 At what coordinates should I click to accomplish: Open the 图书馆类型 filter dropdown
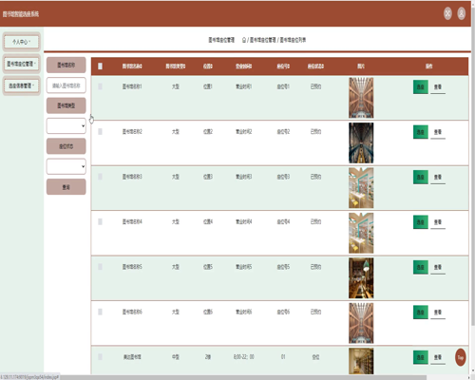click(x=66, y=125)
